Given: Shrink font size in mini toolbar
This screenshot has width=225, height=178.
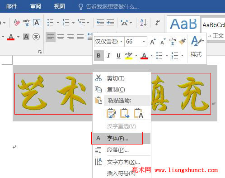Looking at the screenshot, I should [163, 42].
